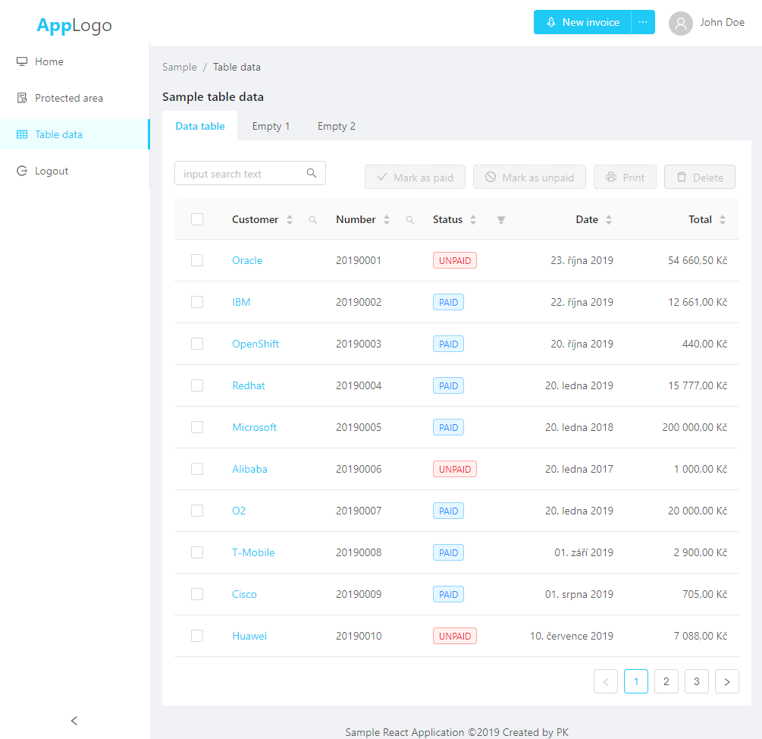Click the AppLogo brand logo
762x739 pixels.
(74, 25)
